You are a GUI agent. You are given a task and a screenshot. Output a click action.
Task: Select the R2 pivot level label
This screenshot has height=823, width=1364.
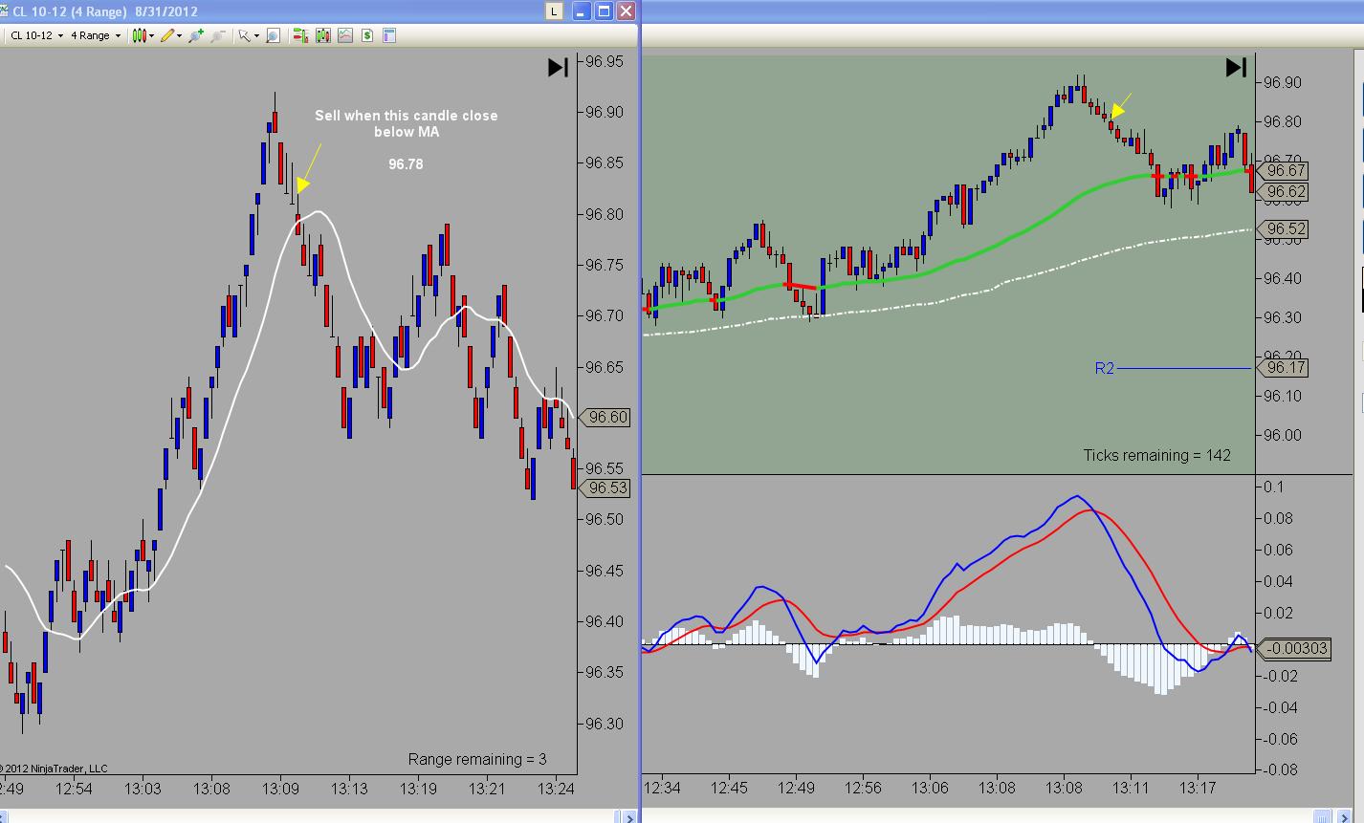pos(1105,367)
